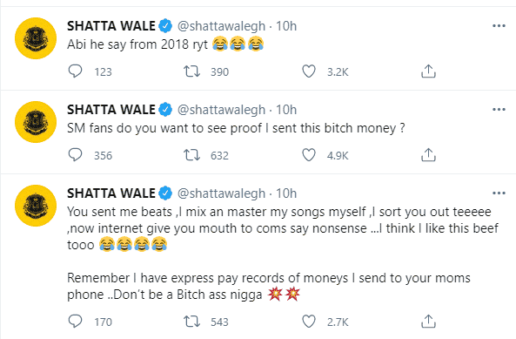Reply to the 'SM fans' tweet with 356 replies
The height and width of the screenshot is (339, 516).
[x=75, y=155]
